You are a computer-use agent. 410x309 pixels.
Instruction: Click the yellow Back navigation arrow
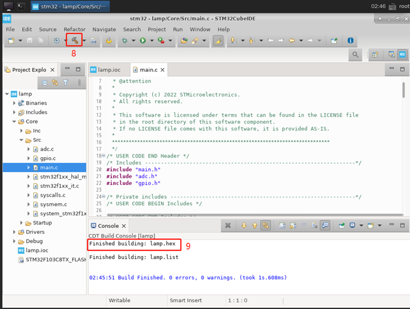(292, 41)
